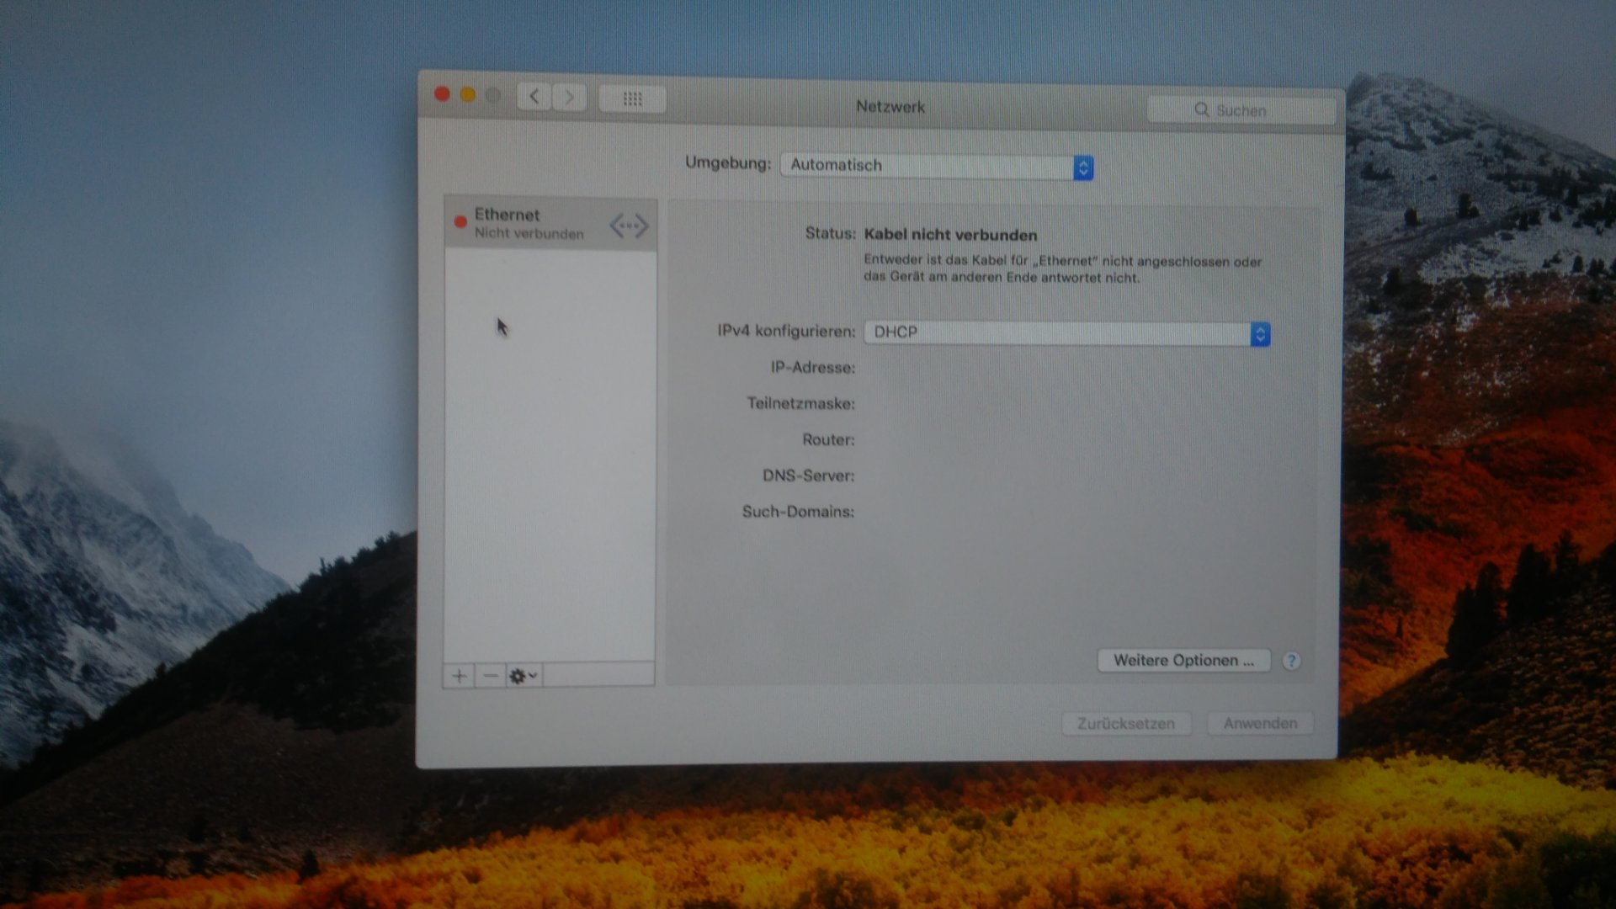Image resolution: width=1616 pixels, height=909 pixels.
Task: Click Weitere Optionen button
Action: coord(1183,661)
